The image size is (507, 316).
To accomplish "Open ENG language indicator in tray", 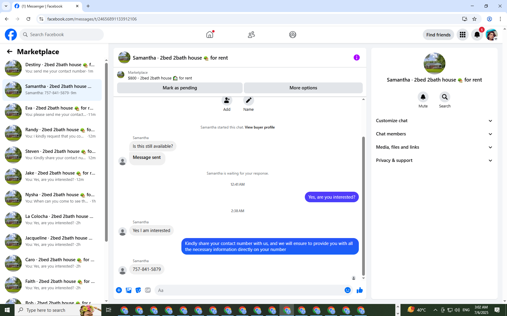I will tap(466, 310).
